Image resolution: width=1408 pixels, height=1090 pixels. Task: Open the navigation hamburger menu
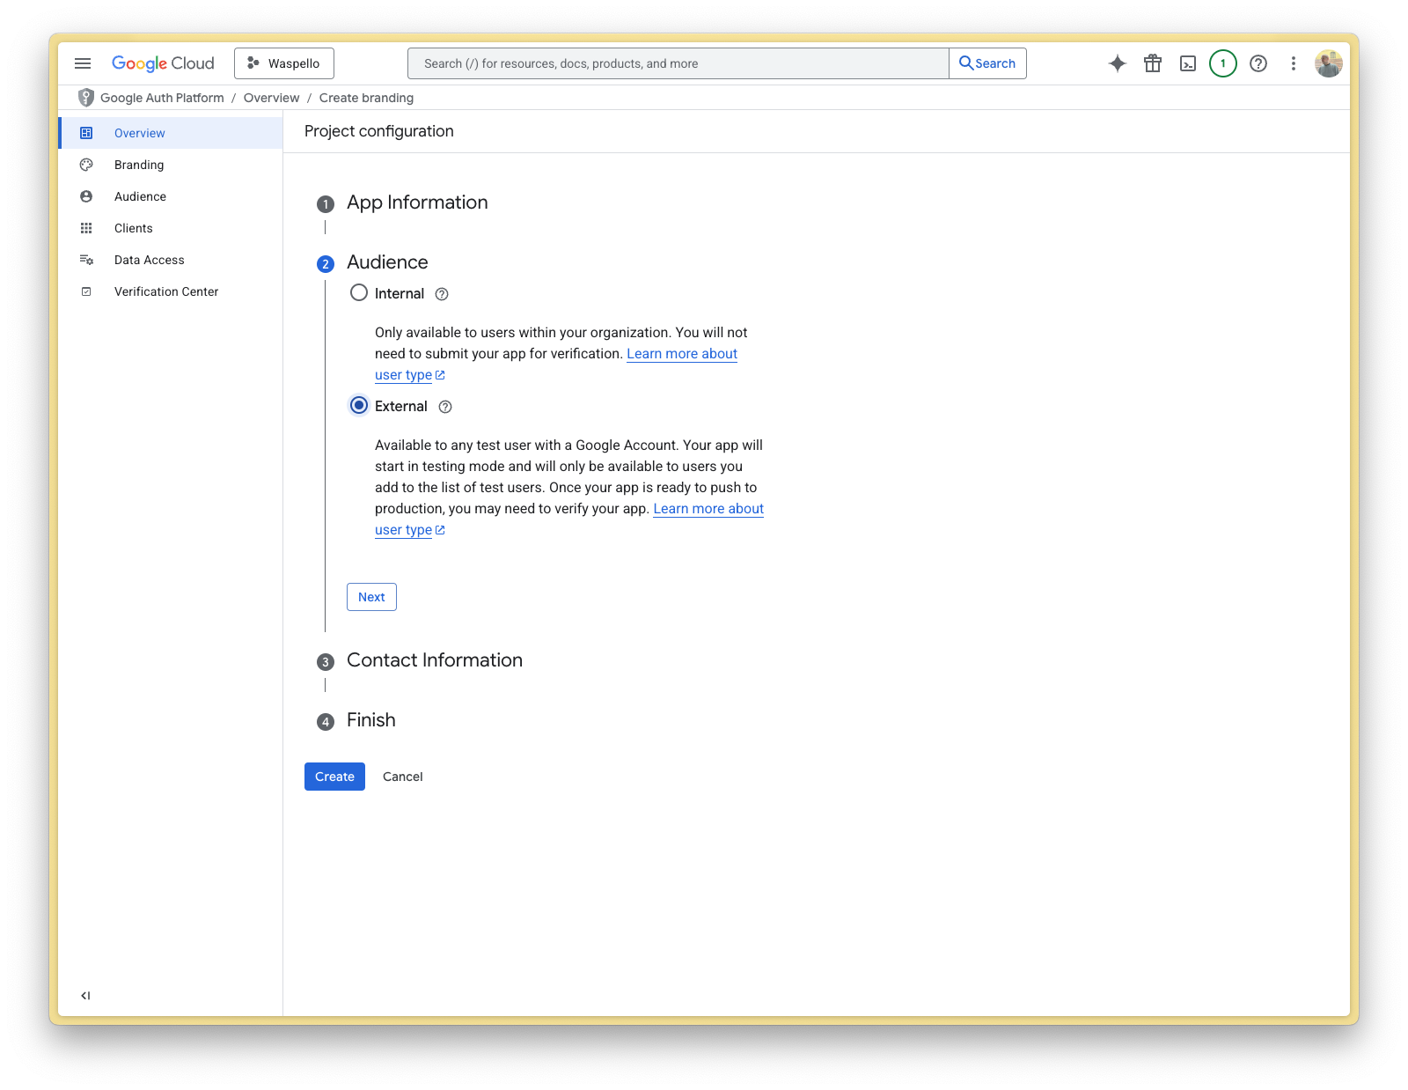pyautogui.click(x=83, y=63)
